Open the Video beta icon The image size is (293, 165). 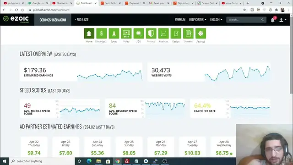pyautogui.click(x=126, y=33)
